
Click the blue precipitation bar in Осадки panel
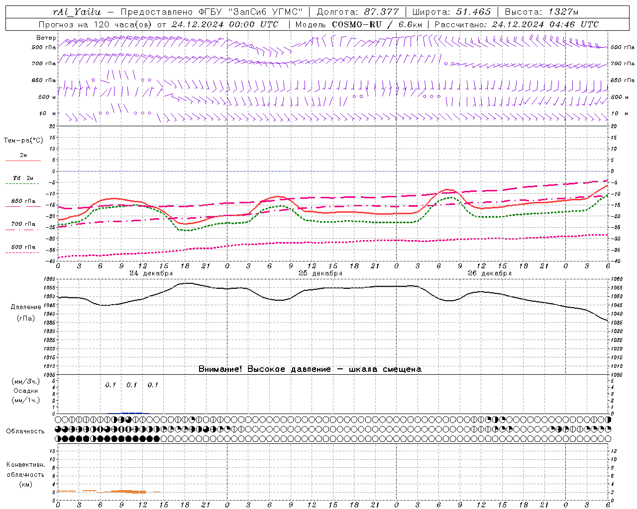coord(132,413)
